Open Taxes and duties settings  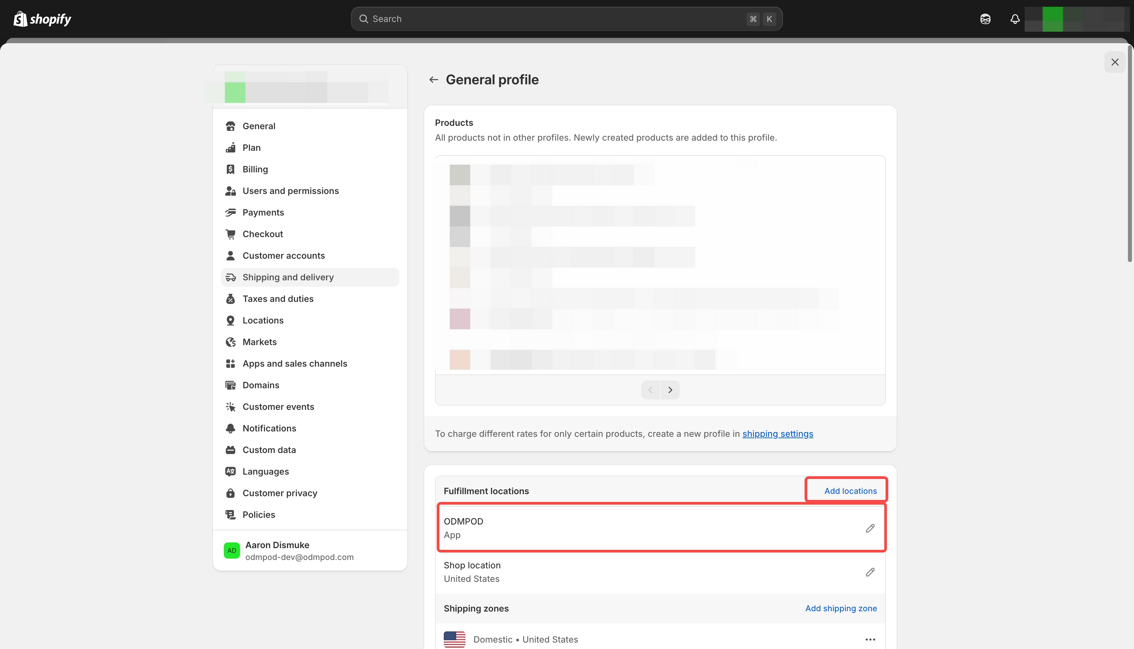coord(278,299)
